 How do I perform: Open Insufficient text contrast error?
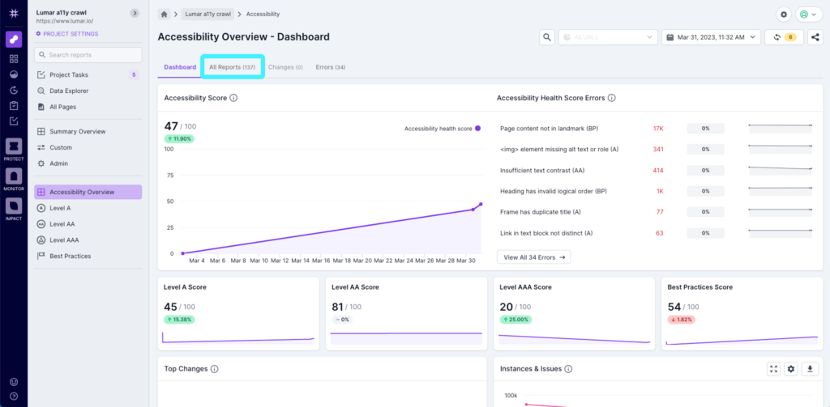(542, 170)
